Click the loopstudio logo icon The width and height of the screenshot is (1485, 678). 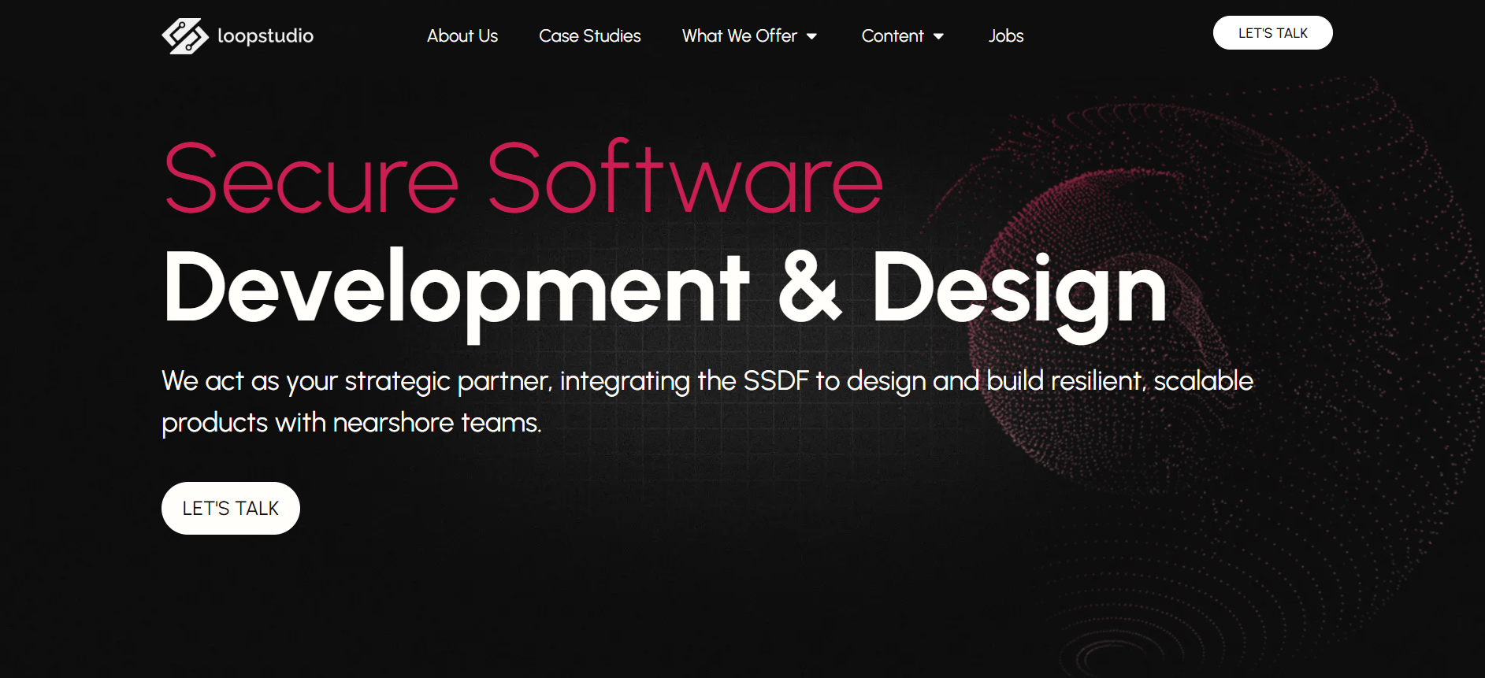click(x=185, y=36)
